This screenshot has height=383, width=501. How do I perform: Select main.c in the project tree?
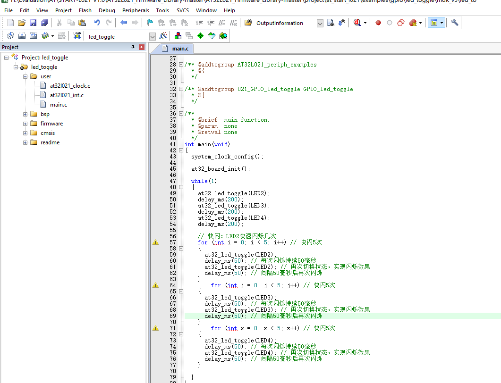59,105
